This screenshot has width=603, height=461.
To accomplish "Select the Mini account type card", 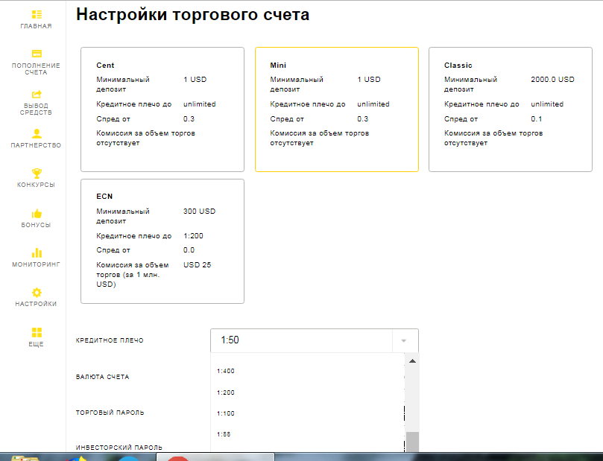I will point(337,109).
